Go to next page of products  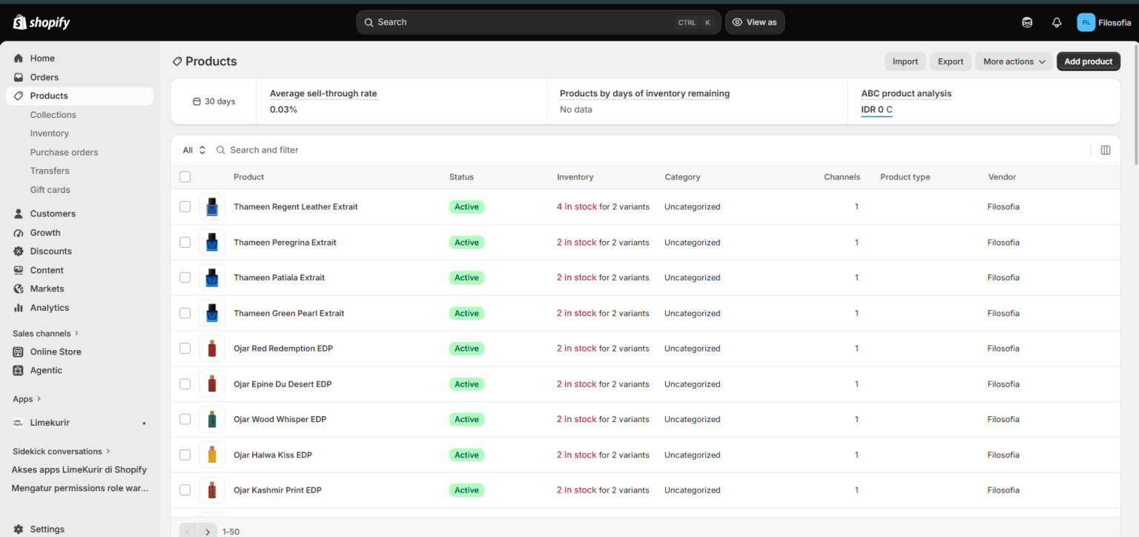pyautogui.click(x=208, y=531)
